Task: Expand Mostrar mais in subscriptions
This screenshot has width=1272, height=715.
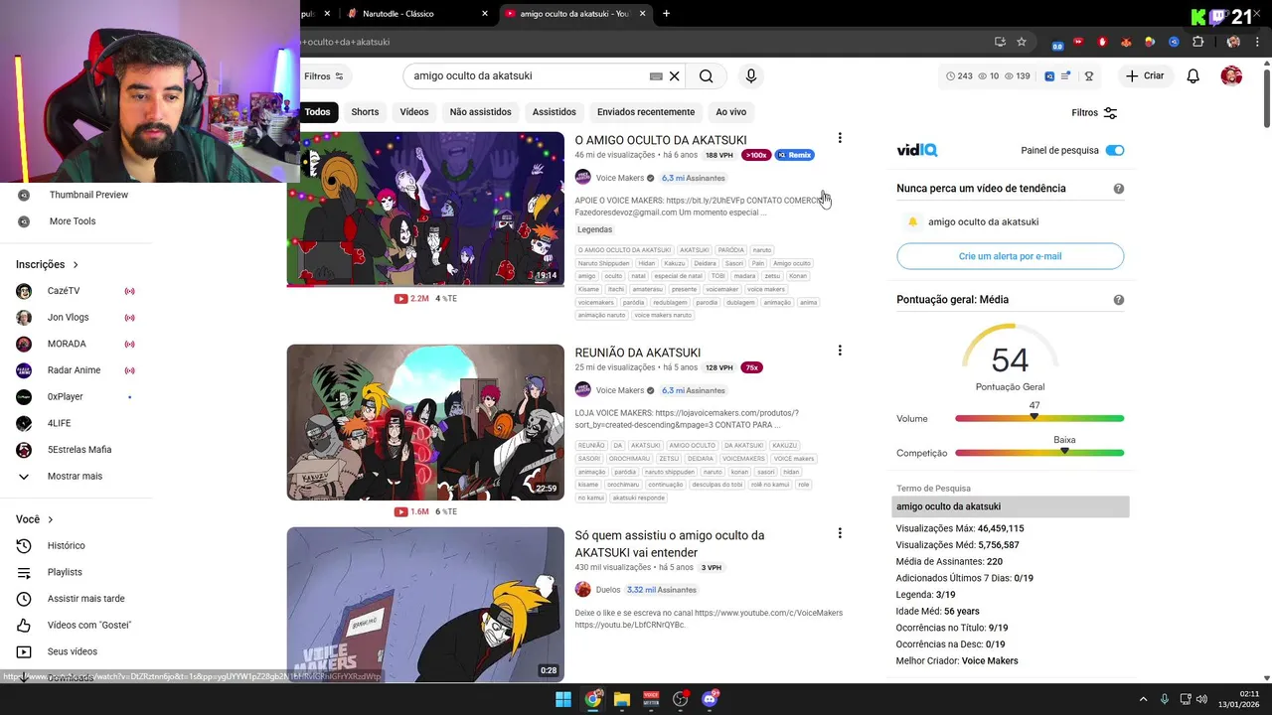Action: pyautogui.click(x=75, y=477)
